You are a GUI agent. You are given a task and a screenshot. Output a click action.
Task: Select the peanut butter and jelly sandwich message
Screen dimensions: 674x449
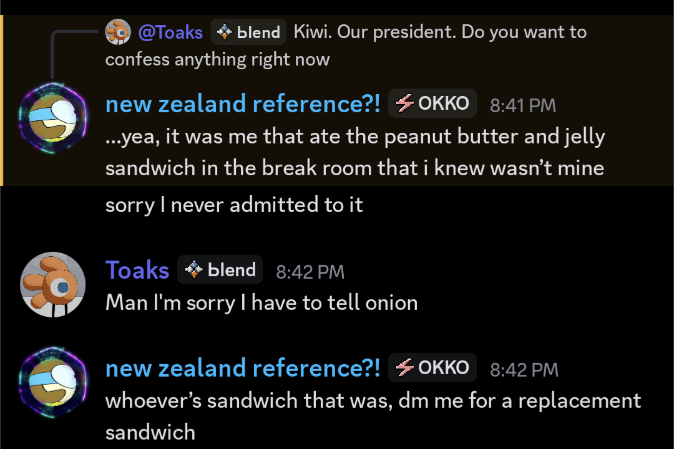click(354, 153)
